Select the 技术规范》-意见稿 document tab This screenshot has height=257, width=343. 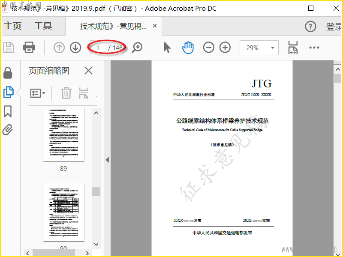[x=113, y=26]
